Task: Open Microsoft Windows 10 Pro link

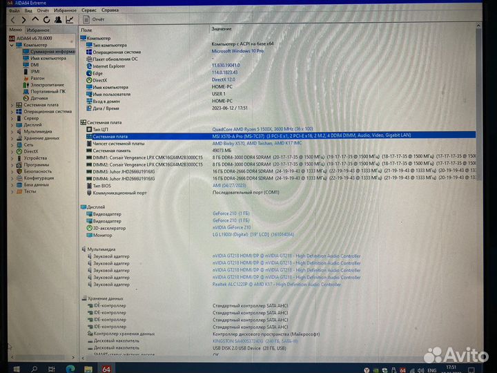Action: (x=237, y=51)
